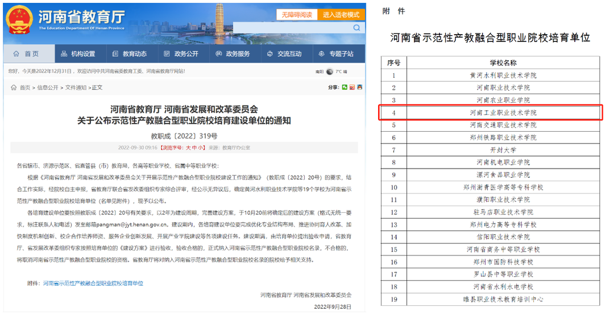Click the weather globe icon
This screenshot has height=315, width=614.
[x=329, y=72]
